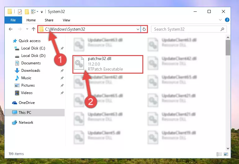
Task: Select Network in the navigation pane
Action: point(26,123)
